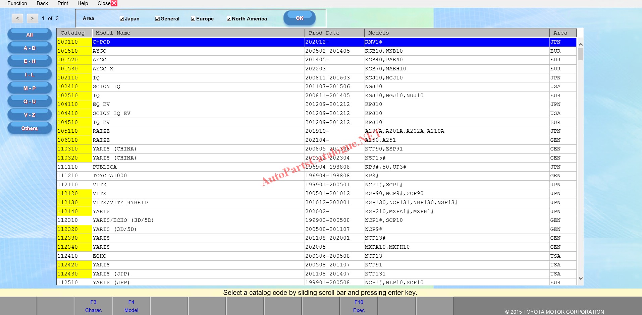Toggle the General area checkbox

point(157,19)
